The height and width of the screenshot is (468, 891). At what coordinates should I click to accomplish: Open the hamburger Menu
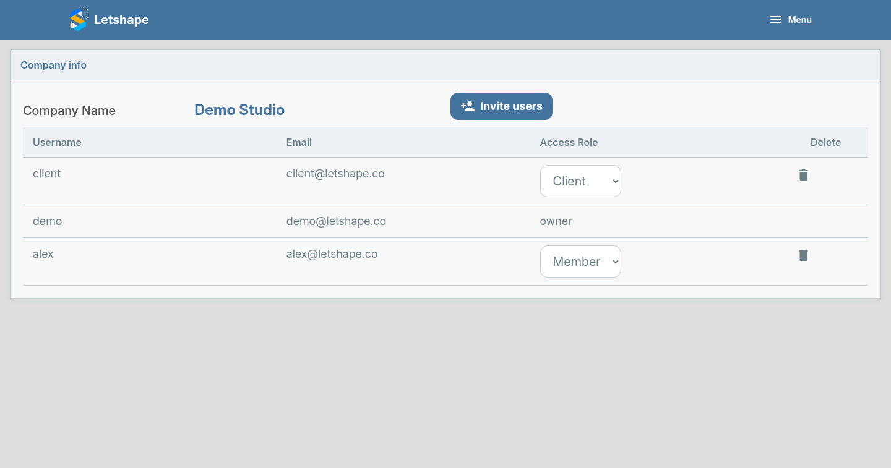790,20
